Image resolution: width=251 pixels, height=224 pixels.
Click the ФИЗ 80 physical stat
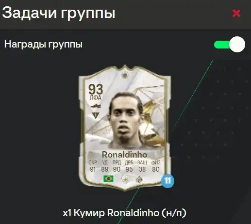tap(156, 166)
